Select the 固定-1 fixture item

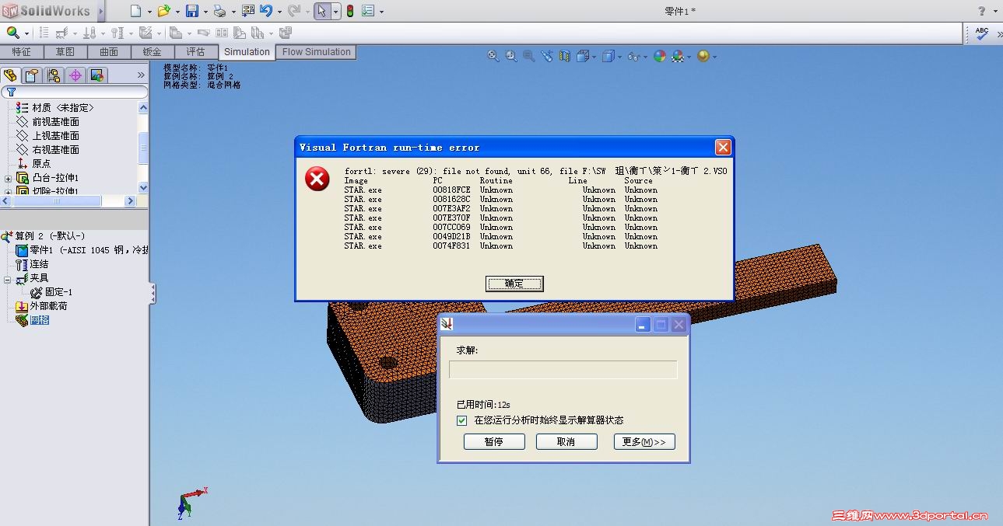(x=51, y=292)
